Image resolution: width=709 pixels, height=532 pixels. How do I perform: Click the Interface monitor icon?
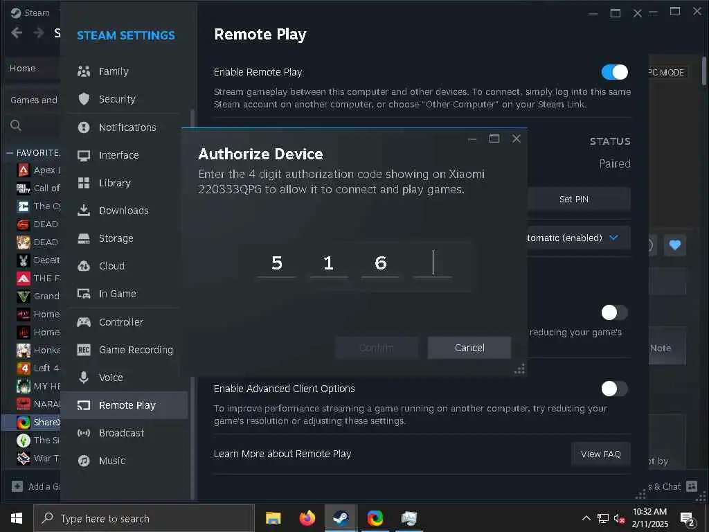[84, 156]
